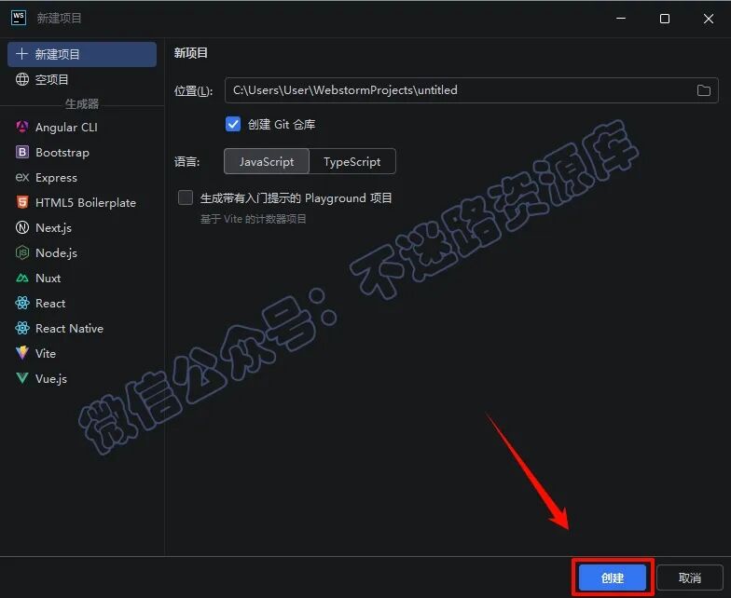Screen dimensions: 731x598
Task: Click the project location path field
Action: pos(472,90)
